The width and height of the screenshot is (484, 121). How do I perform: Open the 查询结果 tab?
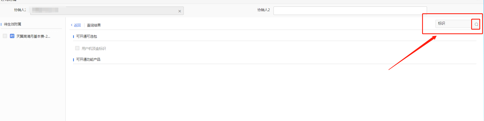pyautogui.click(x=94, y=25)
